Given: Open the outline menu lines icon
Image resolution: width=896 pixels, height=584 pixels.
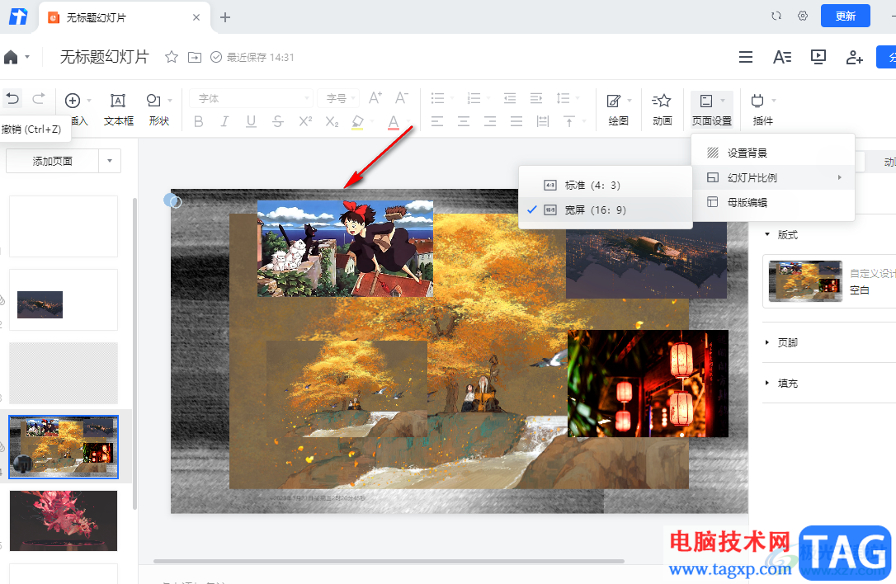Looking at the screenshot, I should pyautogui.click(x=745, y=57).
